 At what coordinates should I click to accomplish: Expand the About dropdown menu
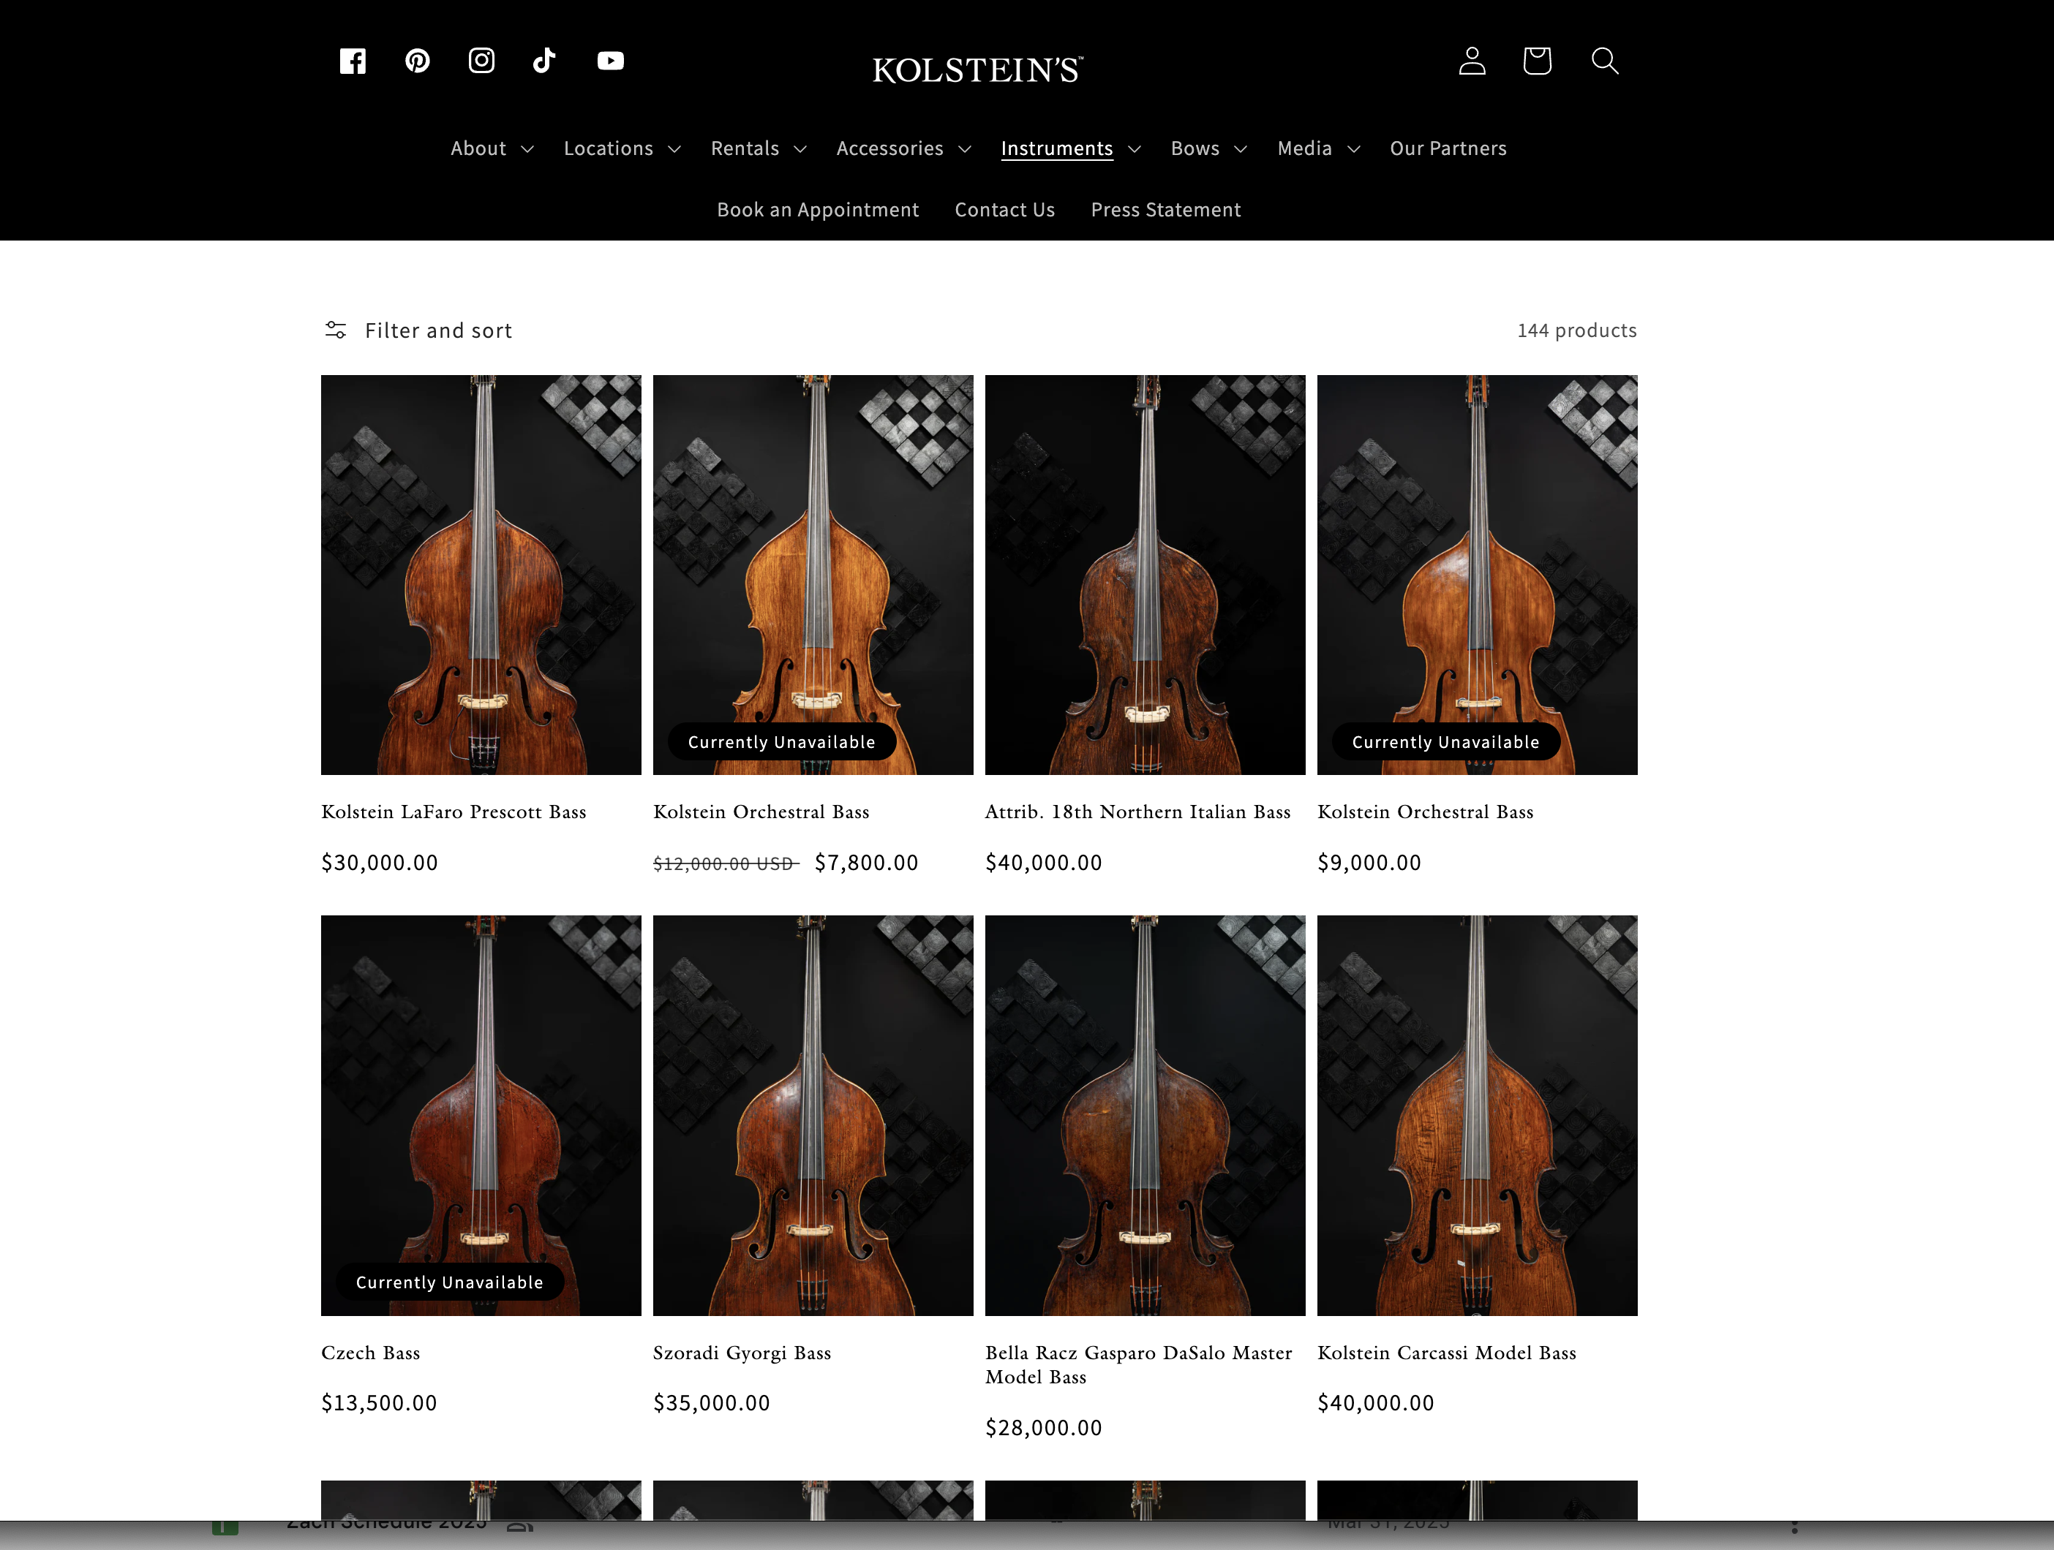pyautogui.click(x=492, y=148)
